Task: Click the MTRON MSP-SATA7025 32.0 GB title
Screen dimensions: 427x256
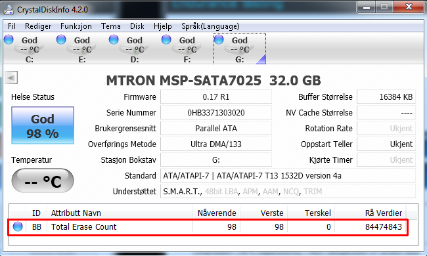Action: [x=213, y=80]
